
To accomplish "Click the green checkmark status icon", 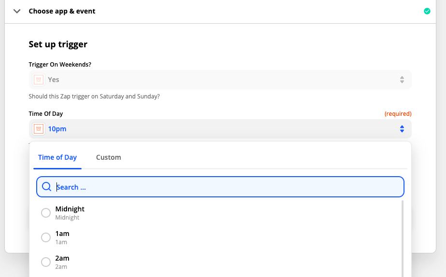I will (x=427, y=11).
